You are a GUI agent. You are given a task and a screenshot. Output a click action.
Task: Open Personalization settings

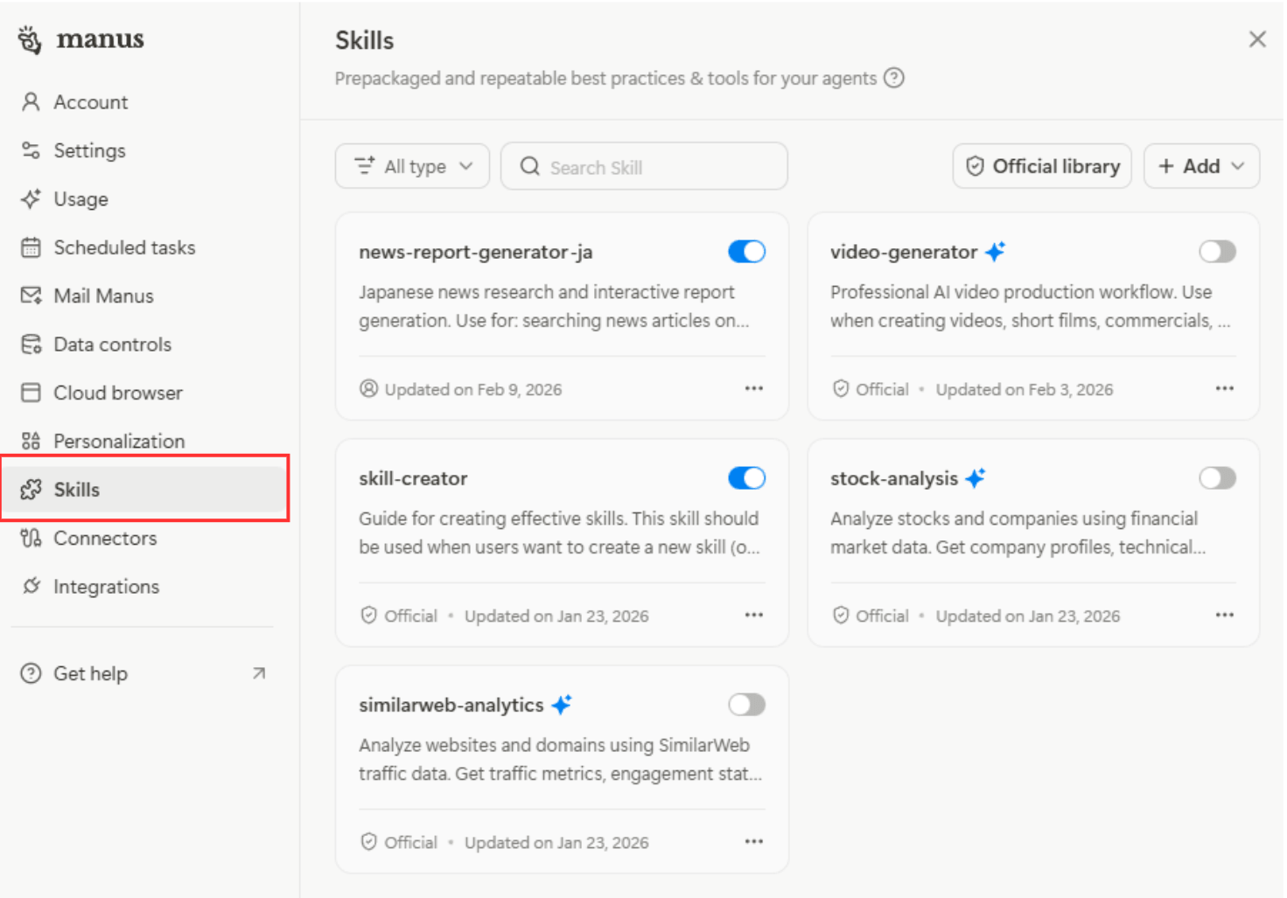pos(119,441)
